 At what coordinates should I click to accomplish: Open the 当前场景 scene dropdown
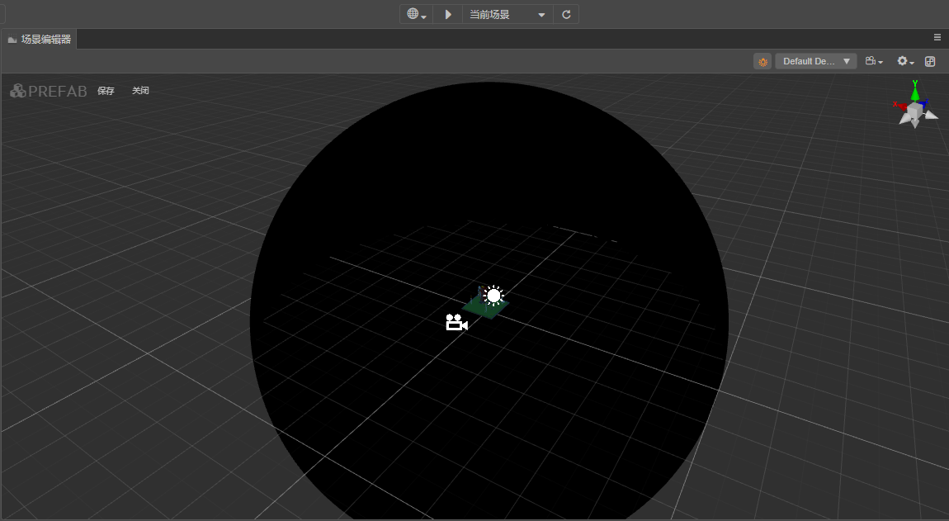(508, 14)
